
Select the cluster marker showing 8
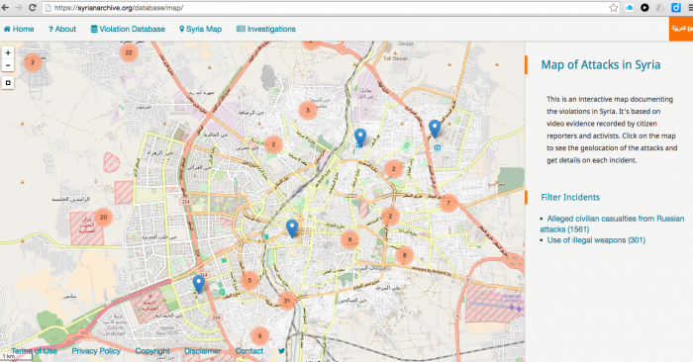point(404,255)
